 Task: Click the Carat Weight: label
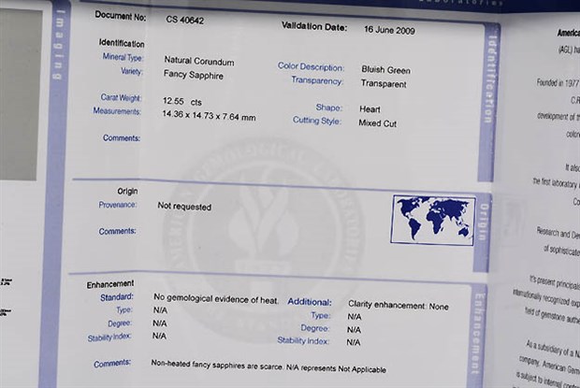[121, 97]
